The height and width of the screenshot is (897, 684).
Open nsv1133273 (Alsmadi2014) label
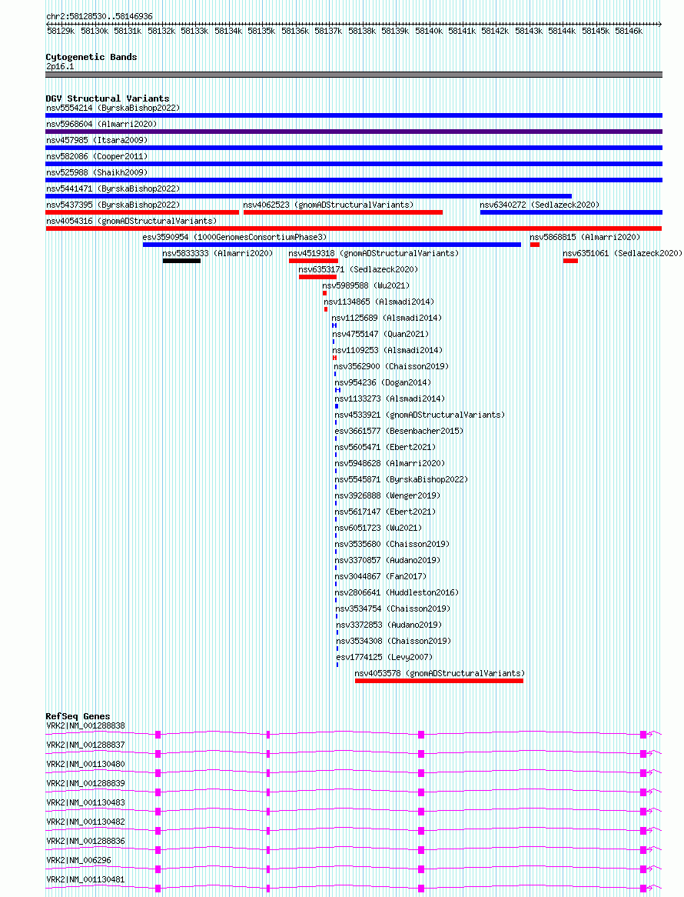(390, 398)
